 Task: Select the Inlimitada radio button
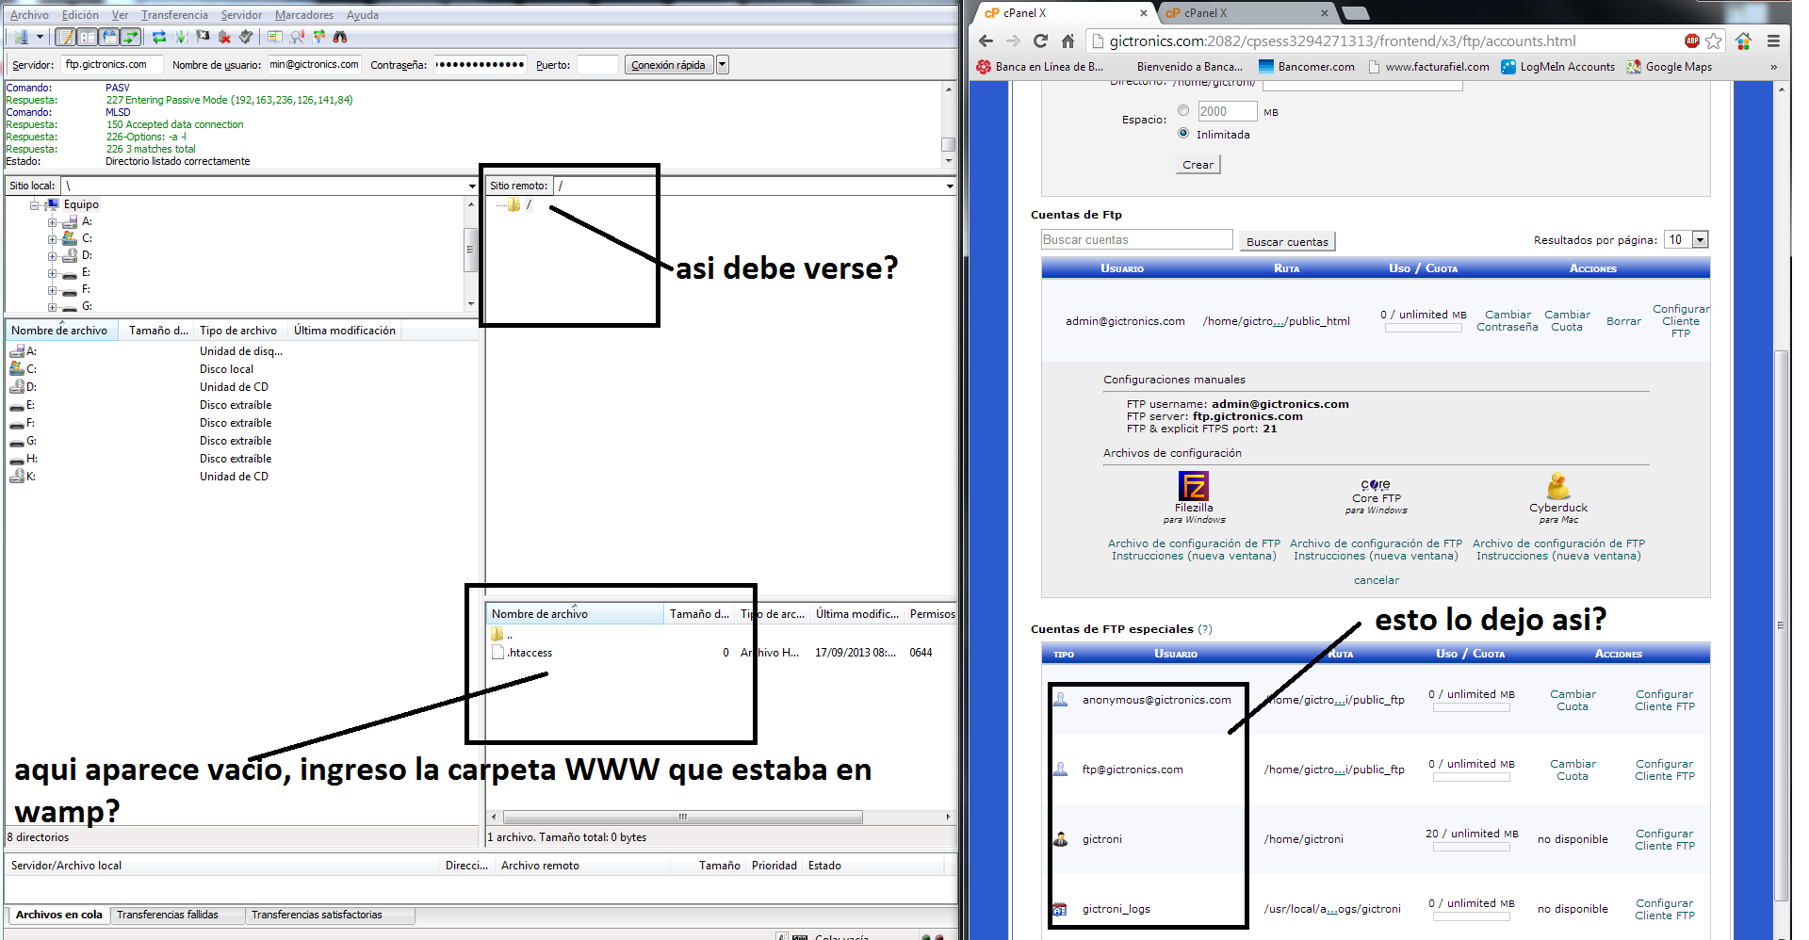1183,133
